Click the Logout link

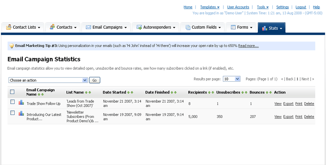coord(301,7)
